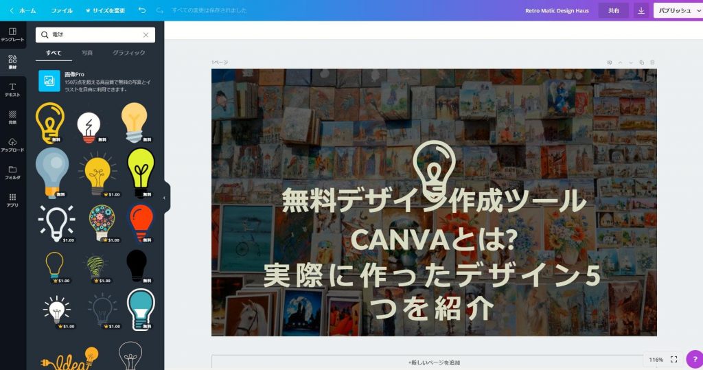Click the Retro Matic Design Haus title
The image size is (703, 370).
[x=557, y=10]
